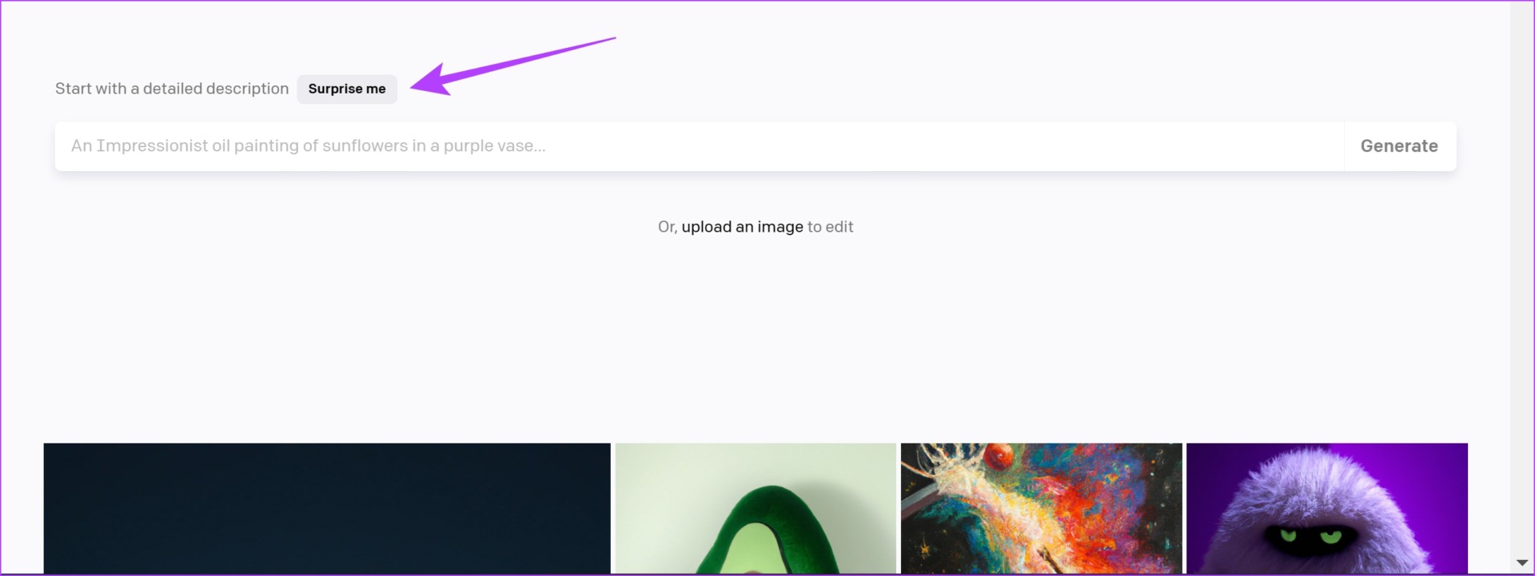Focus the image description prompt field
Image resolution: width=1535 pixels, height=576 pixels.
[700, 146]
